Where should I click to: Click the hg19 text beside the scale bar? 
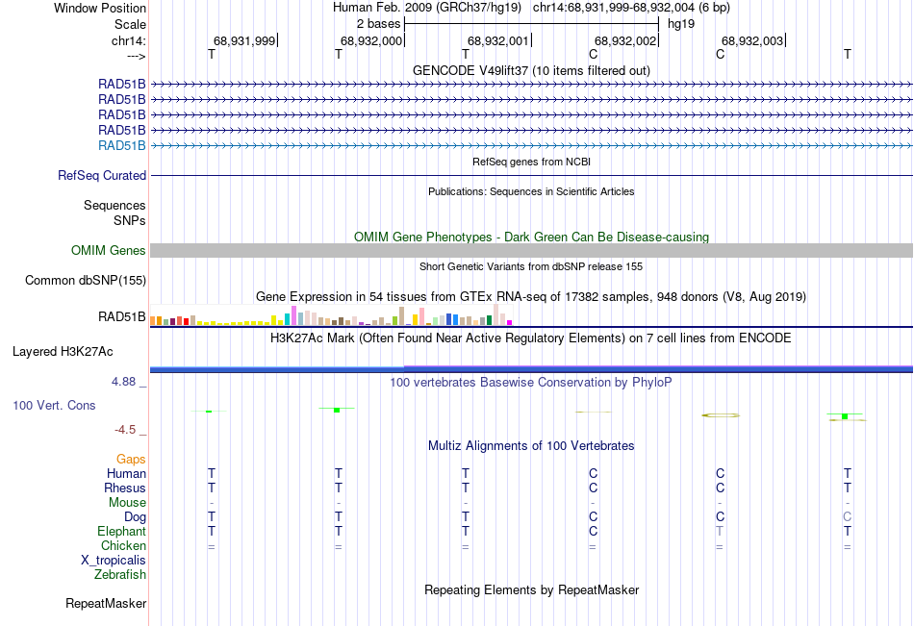click(681, 24)
